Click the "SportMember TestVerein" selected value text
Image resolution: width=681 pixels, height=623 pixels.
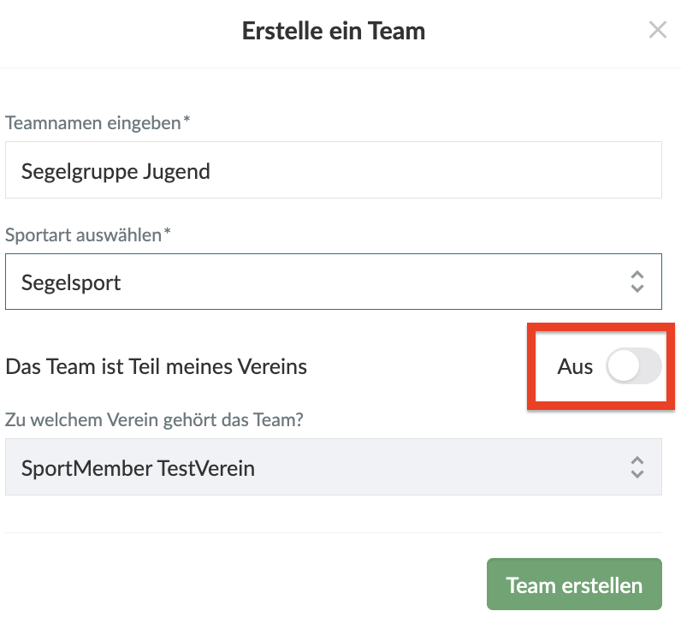point(138,468)
